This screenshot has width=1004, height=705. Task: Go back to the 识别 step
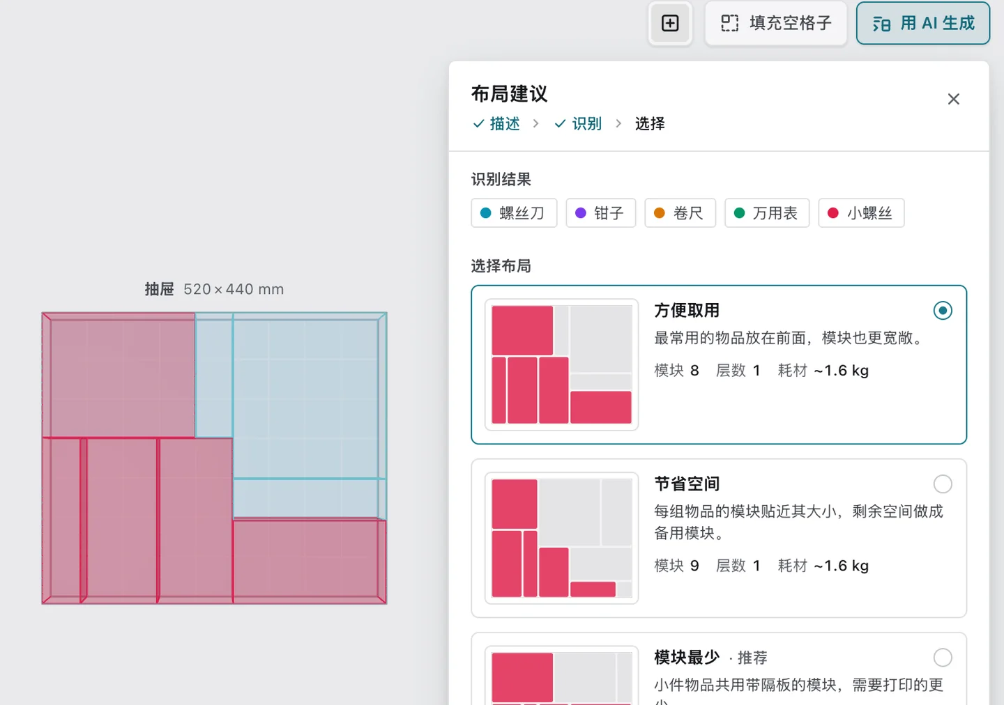[578, 124]
